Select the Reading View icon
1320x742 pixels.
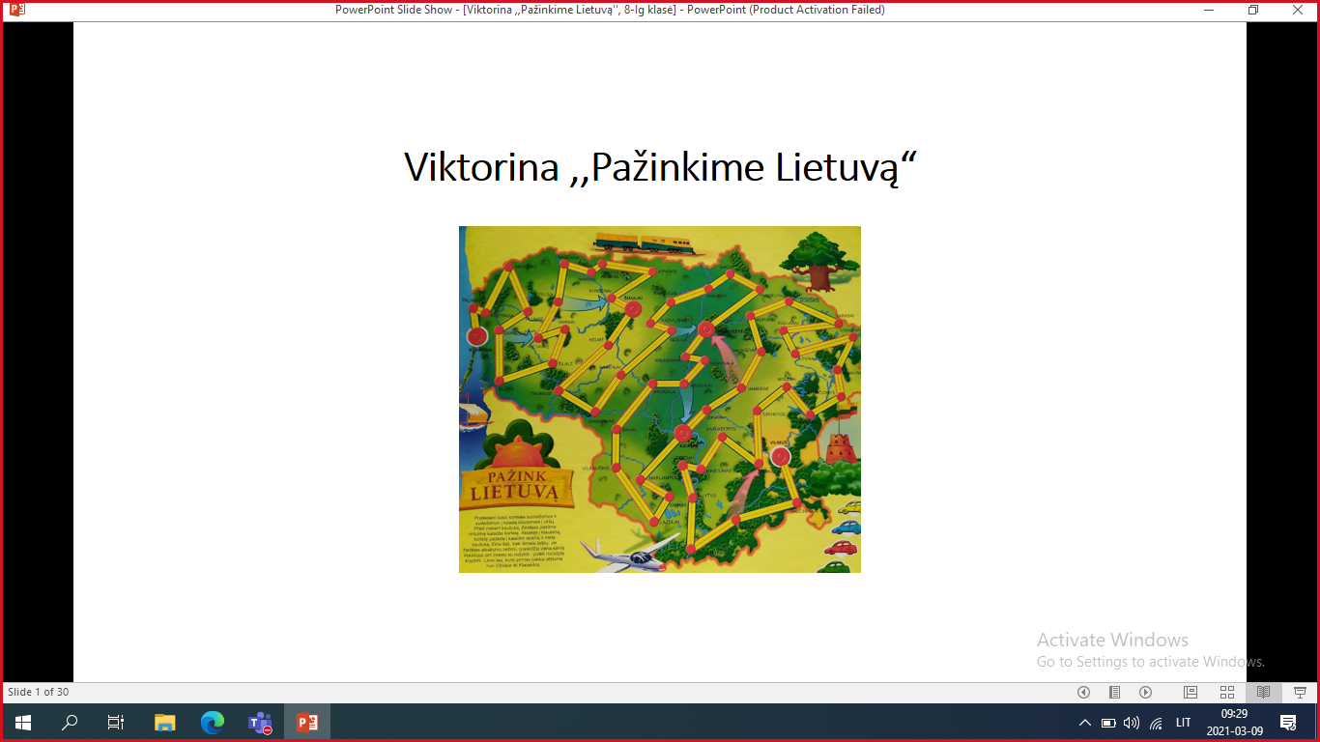pos(1263,692)
